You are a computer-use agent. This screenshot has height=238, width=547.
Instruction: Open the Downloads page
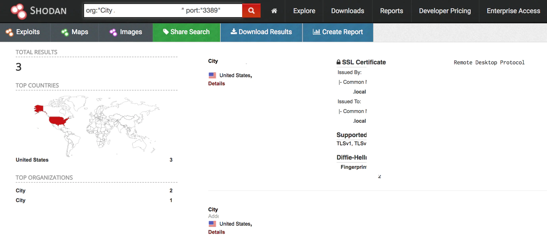click(348, 11)
